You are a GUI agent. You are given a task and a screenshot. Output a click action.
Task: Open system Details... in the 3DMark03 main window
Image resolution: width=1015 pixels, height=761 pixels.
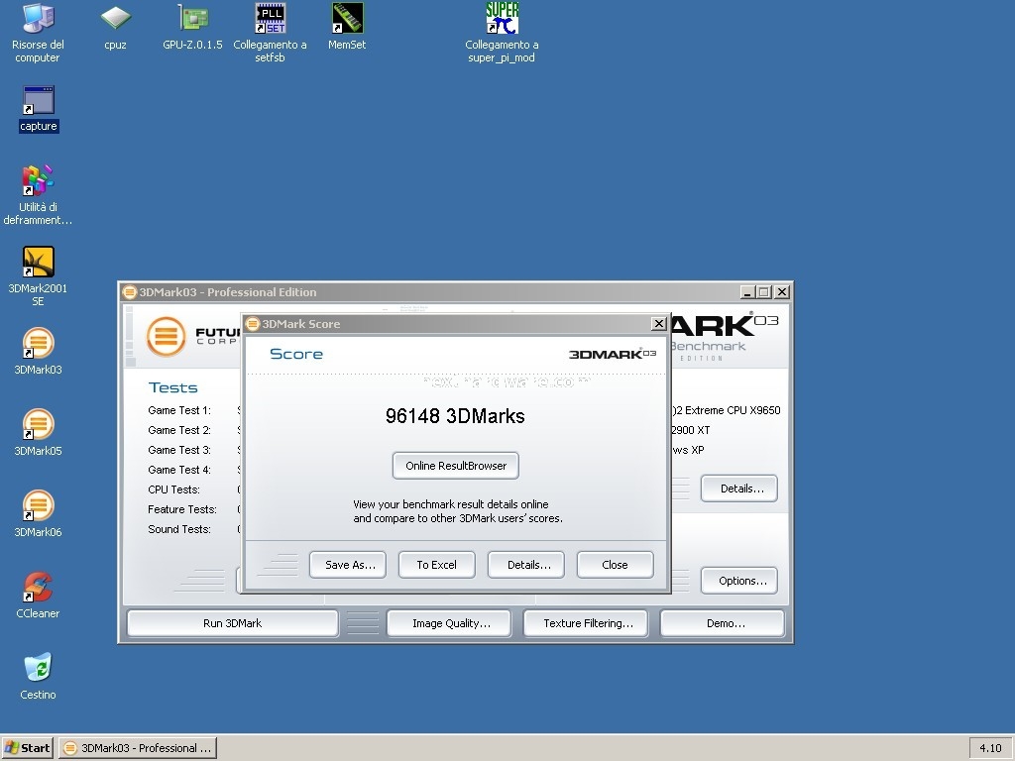[x=739, y=489]
